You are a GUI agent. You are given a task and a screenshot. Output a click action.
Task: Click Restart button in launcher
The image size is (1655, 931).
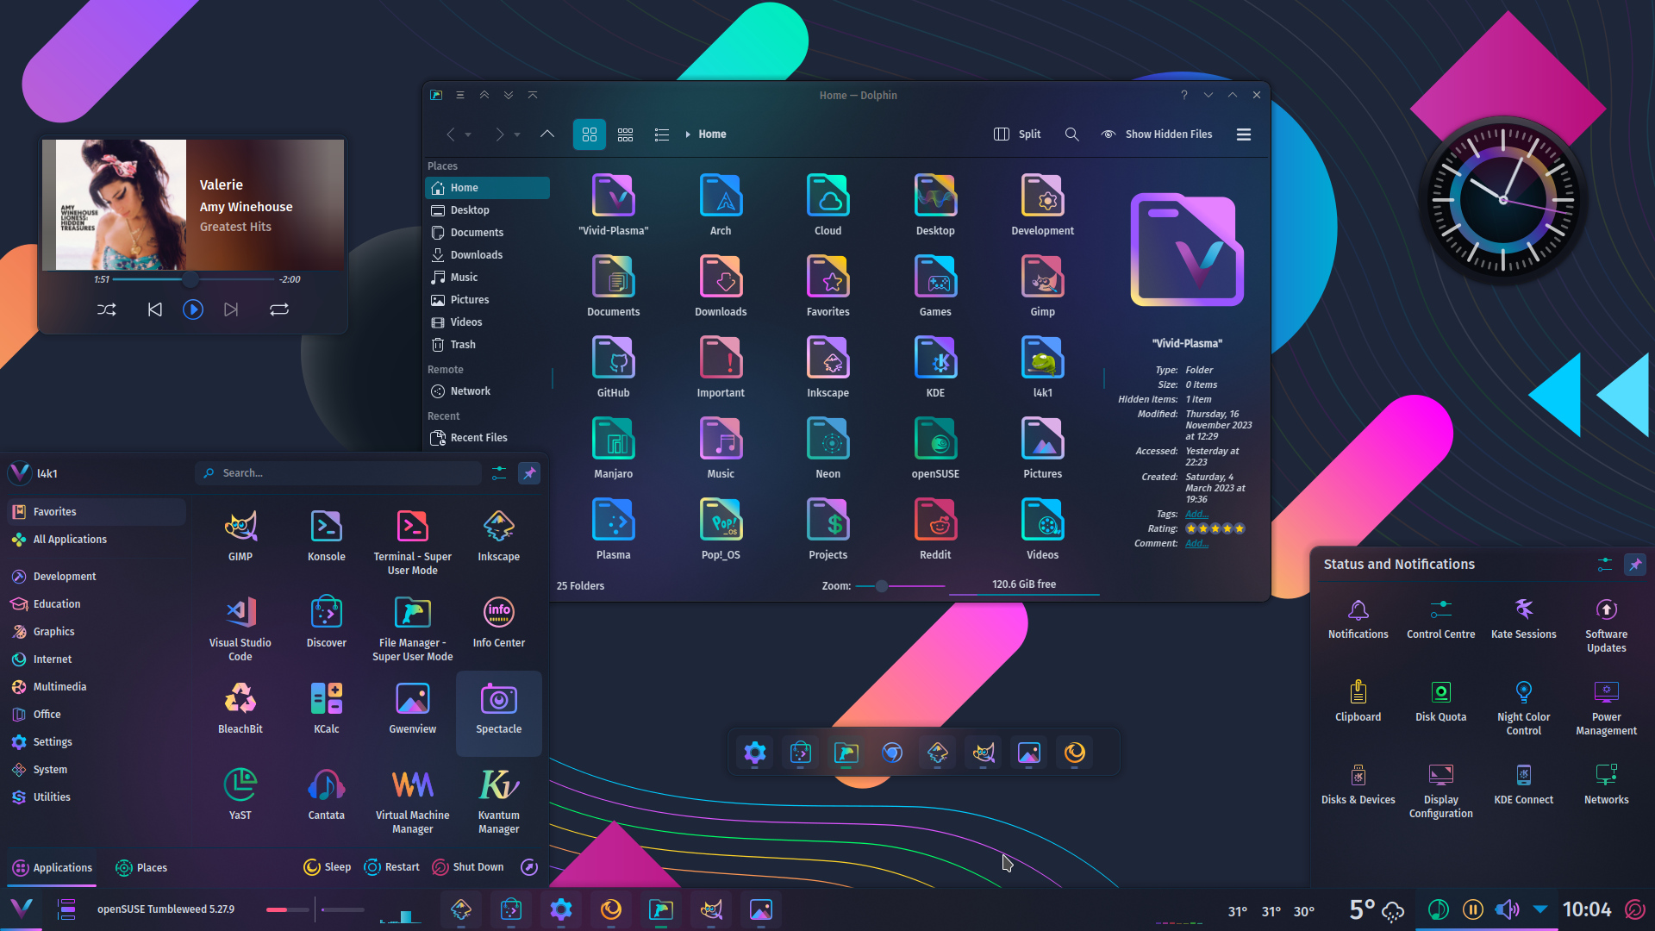[x=392, y=867]
